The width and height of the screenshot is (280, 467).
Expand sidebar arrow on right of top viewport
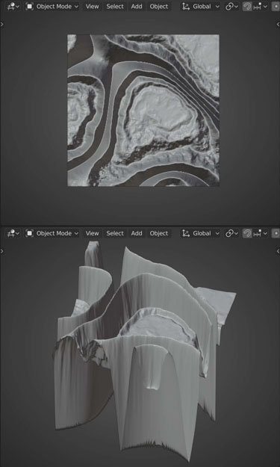tap(278, 24)
